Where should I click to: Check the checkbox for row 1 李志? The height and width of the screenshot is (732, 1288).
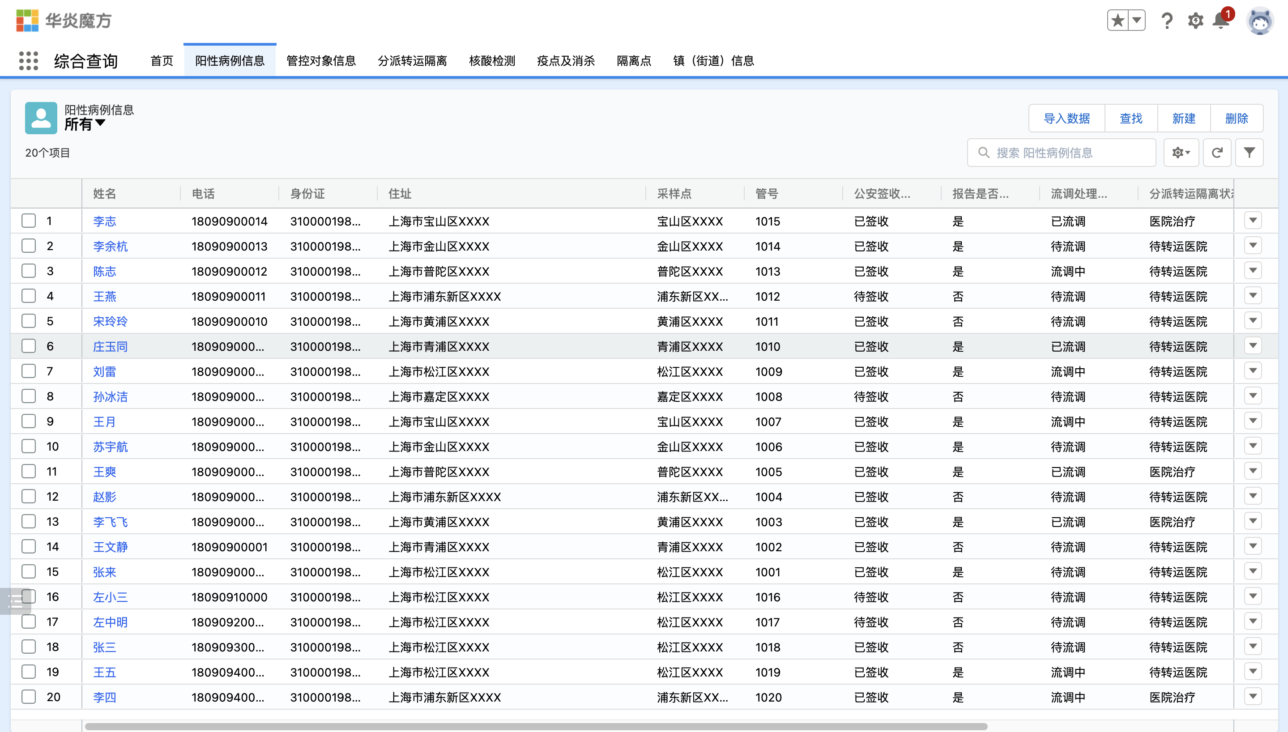(29, 221)
